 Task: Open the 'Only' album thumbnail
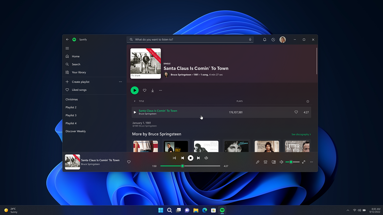tap(176, 146)
